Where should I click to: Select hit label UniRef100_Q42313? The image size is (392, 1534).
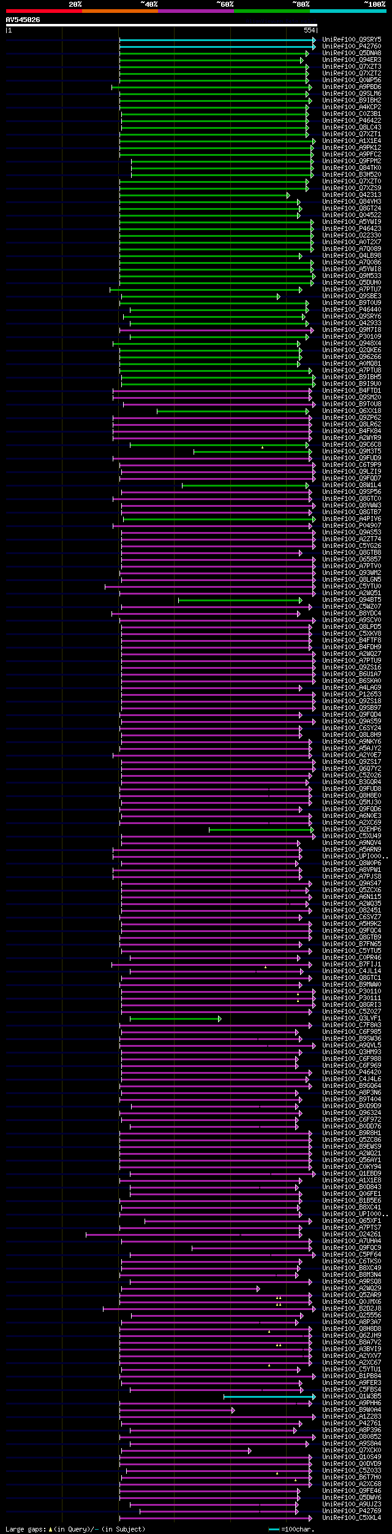(352, 195)
